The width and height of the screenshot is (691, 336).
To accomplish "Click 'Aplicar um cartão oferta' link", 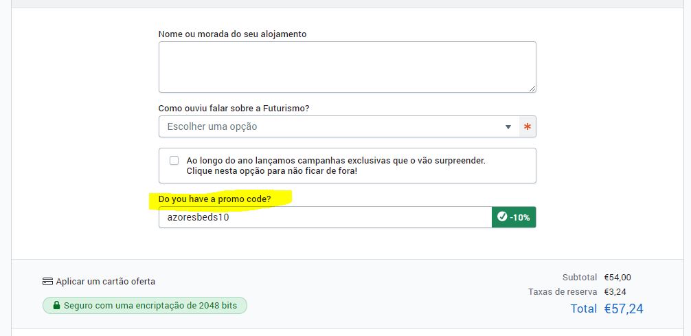I will (x=105, y=281).
